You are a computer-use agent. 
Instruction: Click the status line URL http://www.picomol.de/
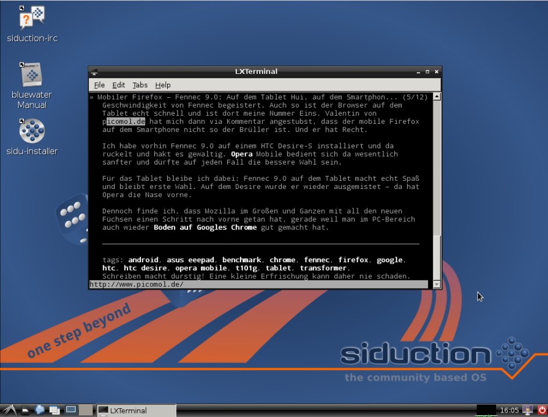pyautogui.click(x=136, y=284)
